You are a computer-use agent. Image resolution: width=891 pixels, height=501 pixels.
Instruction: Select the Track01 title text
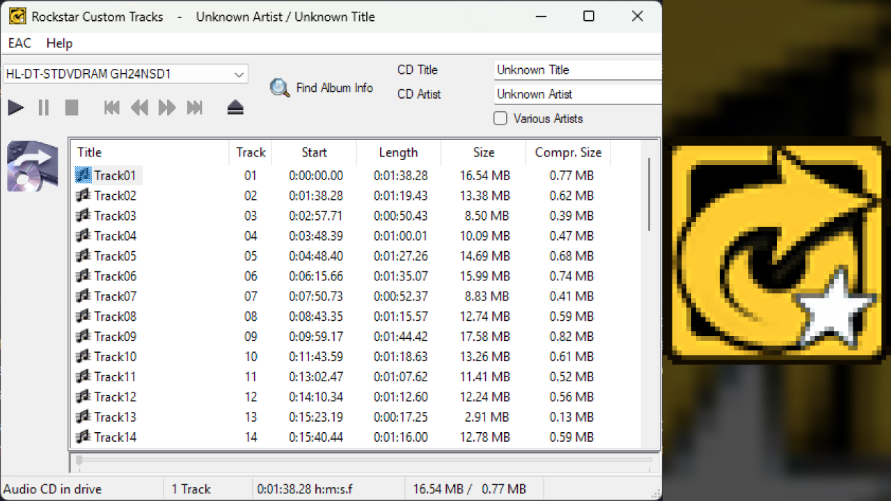(x=115, y=175)
